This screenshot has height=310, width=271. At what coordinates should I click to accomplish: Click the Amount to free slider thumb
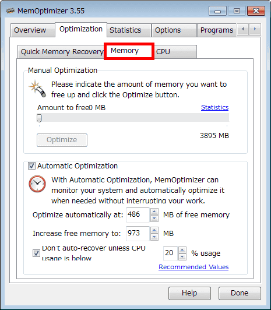click(x=39, y=118)
